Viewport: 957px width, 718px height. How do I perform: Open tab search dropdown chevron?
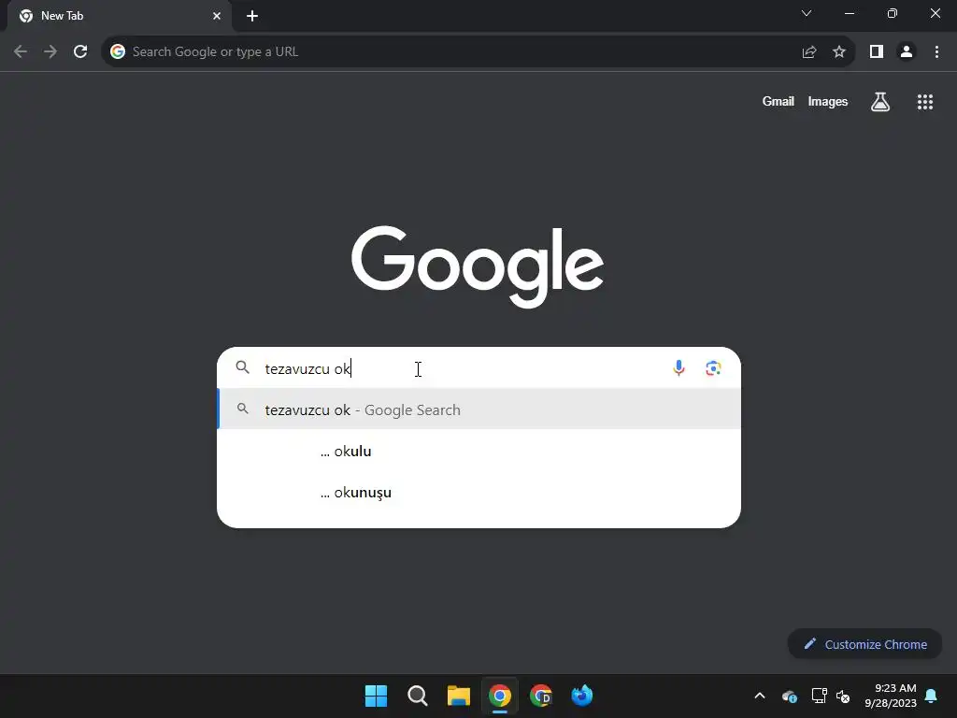click(807, 13)
